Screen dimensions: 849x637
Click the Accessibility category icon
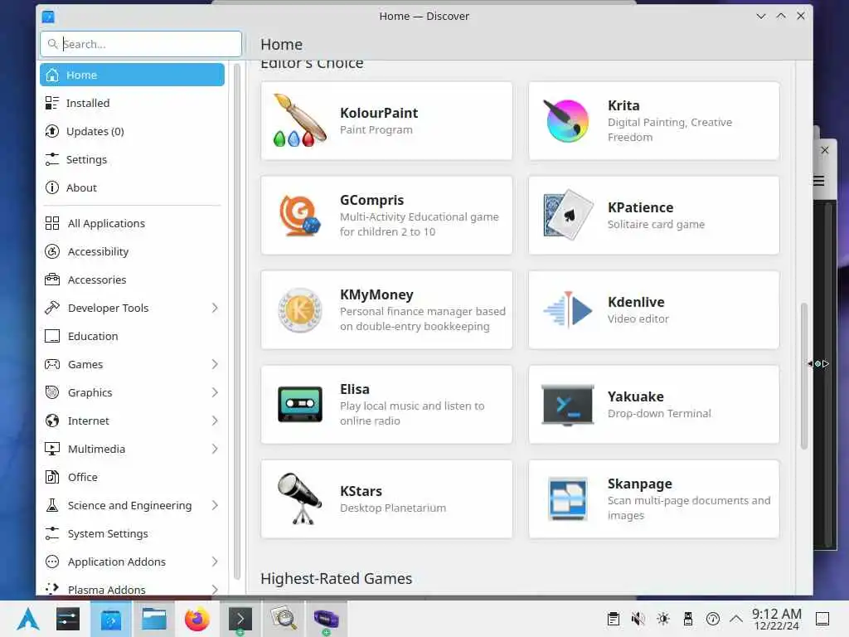(x=52, y=251)
